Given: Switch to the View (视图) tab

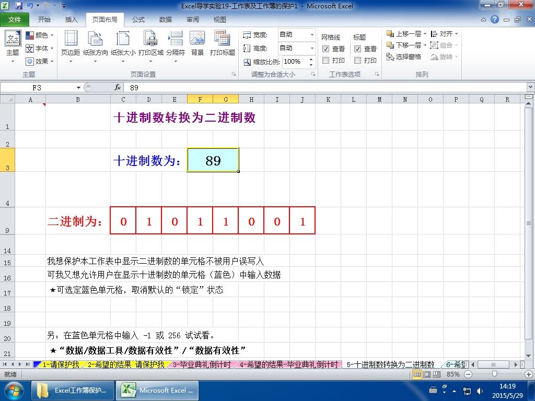Looking at the screenshot, I should [220, 20].
